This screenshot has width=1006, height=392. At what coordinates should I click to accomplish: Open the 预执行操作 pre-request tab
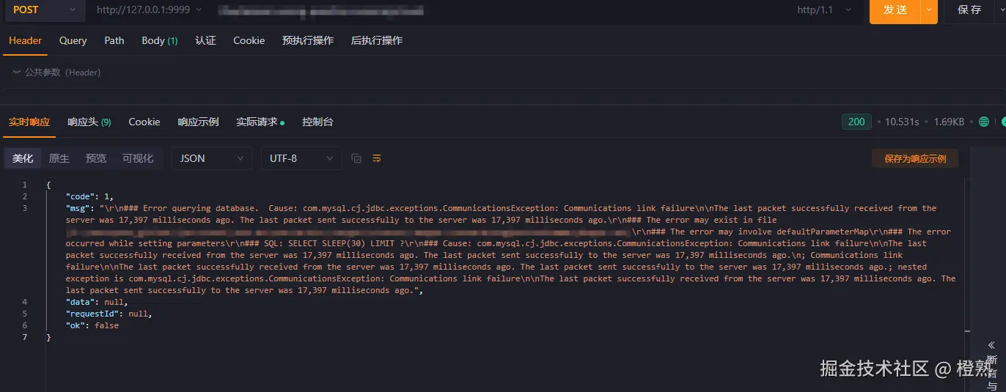click(308, 40)
